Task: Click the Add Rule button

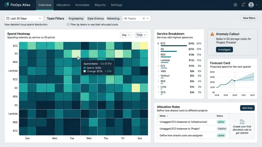Action: coord(247,108)
